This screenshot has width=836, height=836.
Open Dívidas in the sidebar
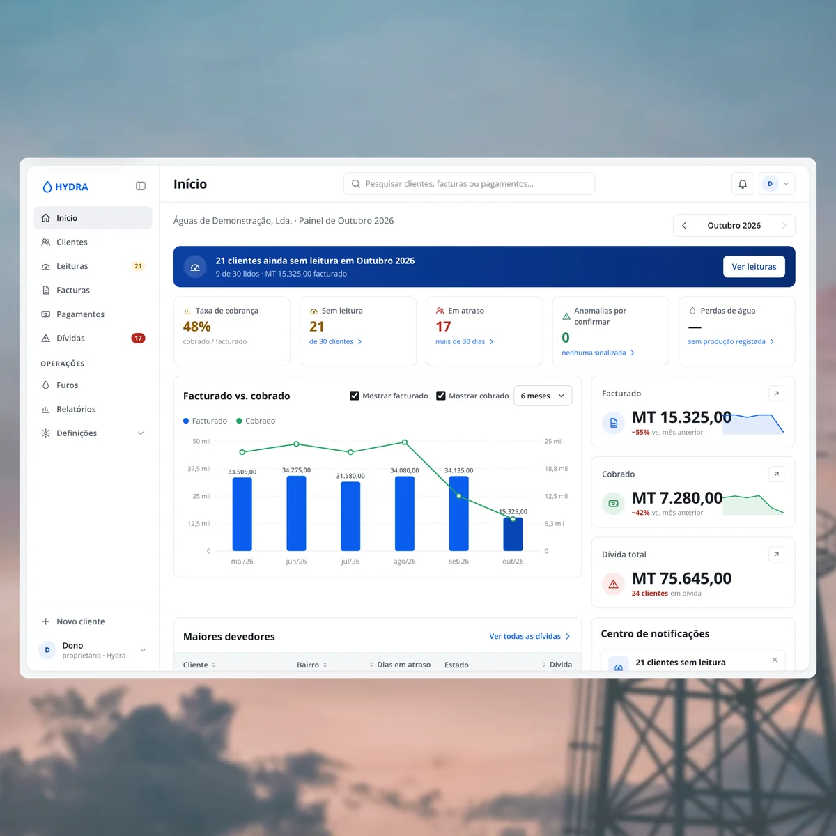click(x=93, y=339)
